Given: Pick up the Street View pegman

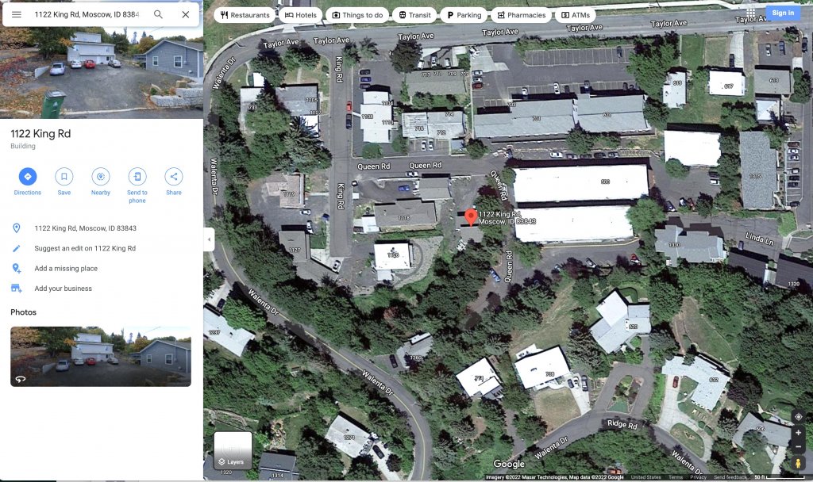Looking at the screenshot, I should click(x=798, y=463).
